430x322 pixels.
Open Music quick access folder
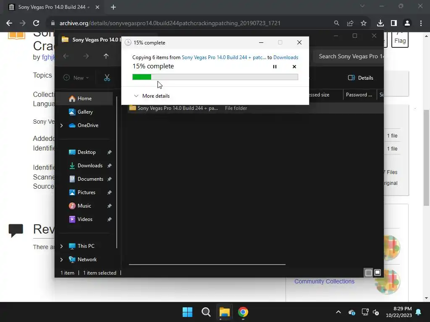[84, 205]
